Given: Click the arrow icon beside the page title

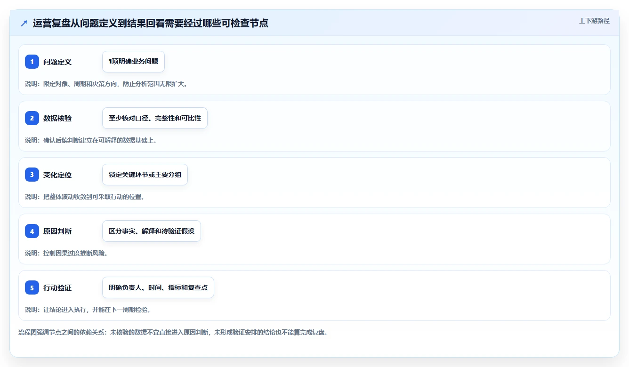Looking at the screenshot, I should tap(24, 23).
